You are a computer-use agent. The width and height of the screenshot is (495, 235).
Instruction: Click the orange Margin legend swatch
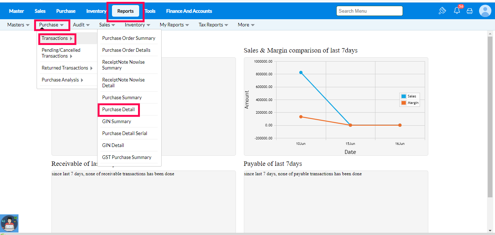point(403,103)
